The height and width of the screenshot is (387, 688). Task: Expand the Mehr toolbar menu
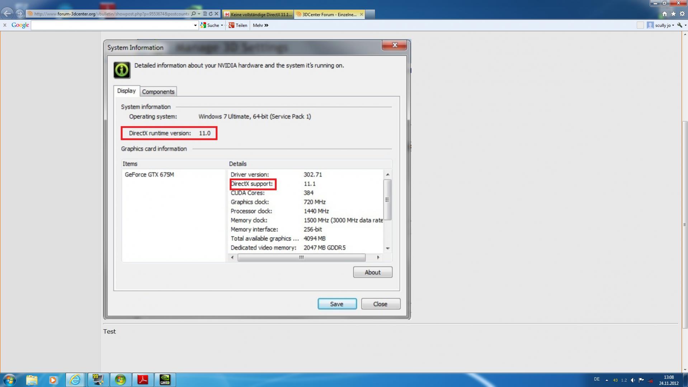[x=260, y=25]
